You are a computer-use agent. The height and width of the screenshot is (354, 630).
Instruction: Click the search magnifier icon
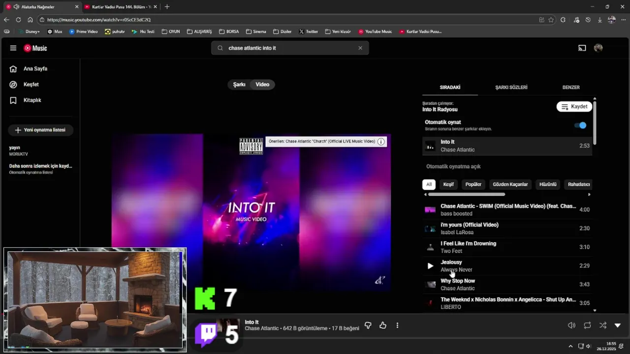220,48
